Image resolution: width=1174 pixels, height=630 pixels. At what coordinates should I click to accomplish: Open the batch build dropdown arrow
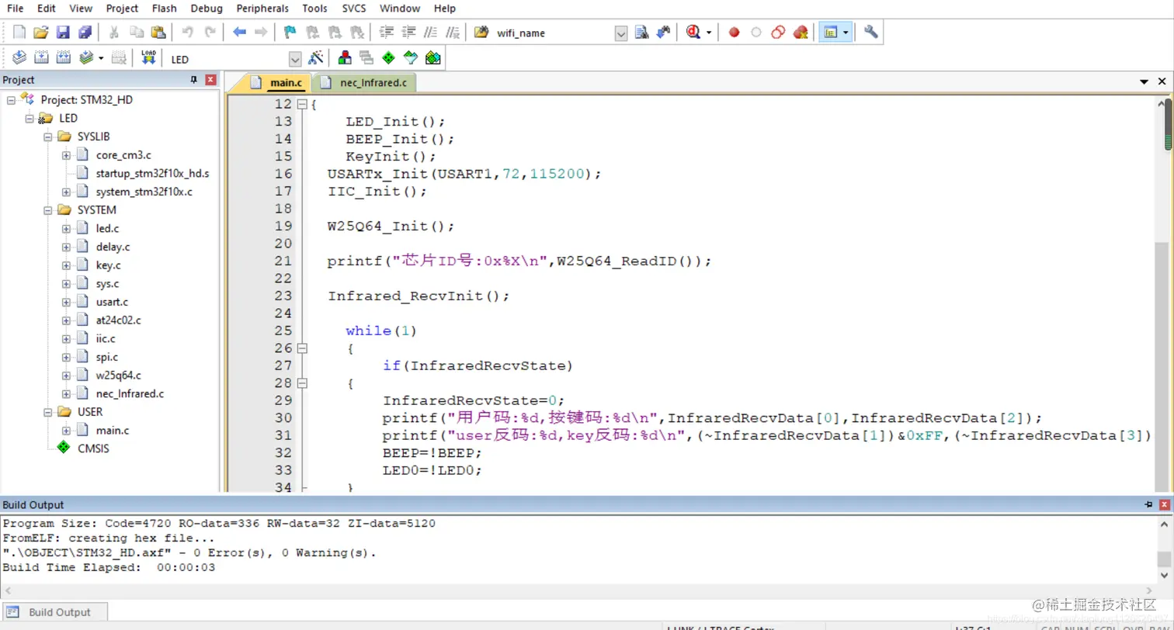point(101,59)
